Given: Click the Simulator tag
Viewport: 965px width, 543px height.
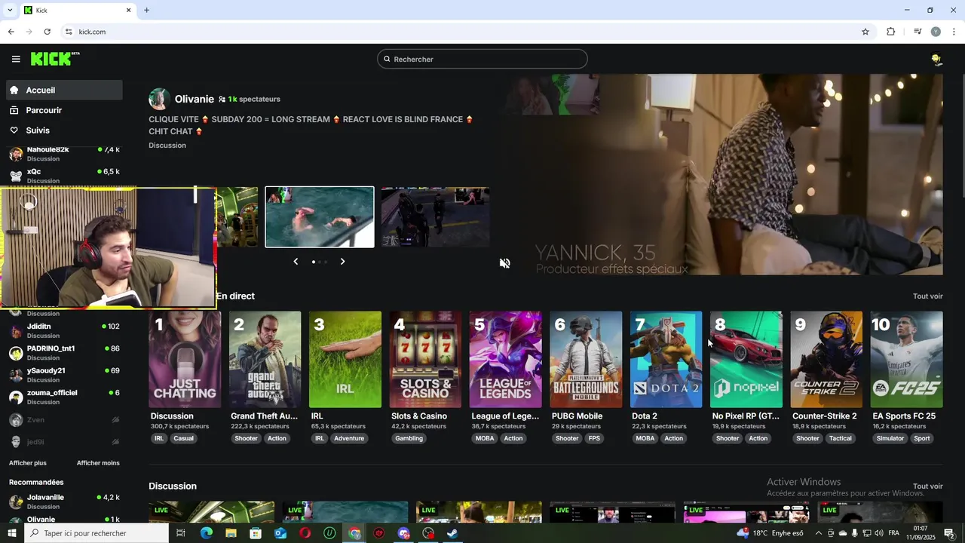Looking at the screenshot, I should [x=890, y=438].
